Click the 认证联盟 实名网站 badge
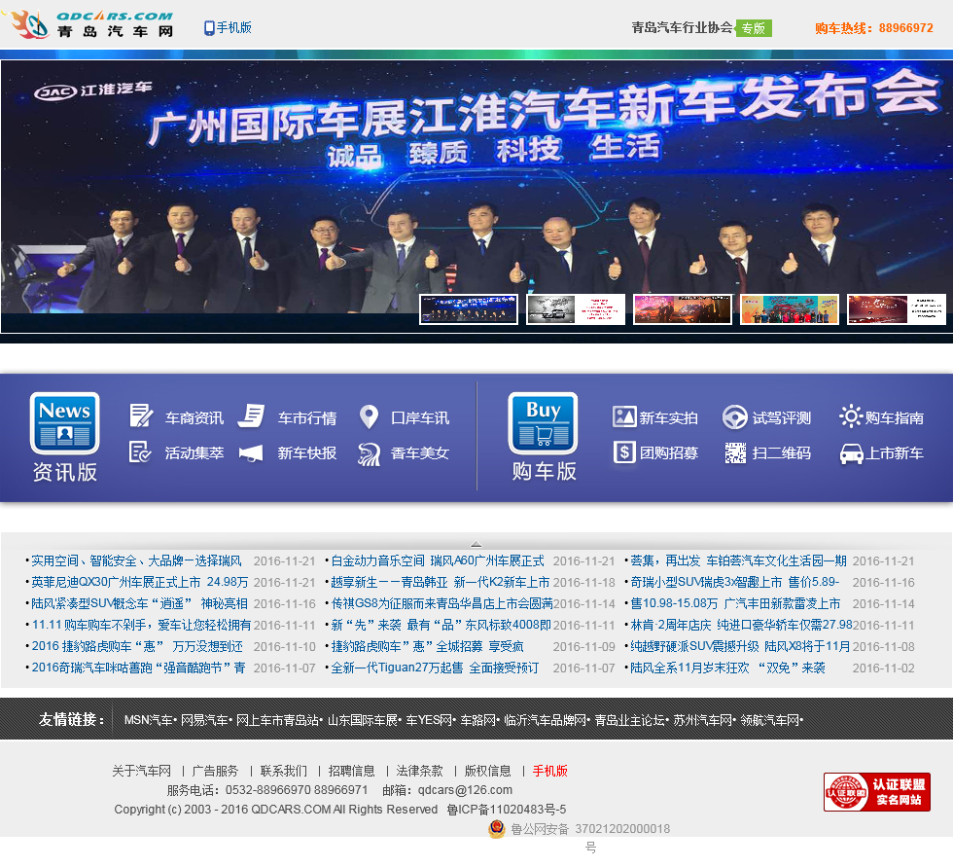The image size is (953, 867). point(877,792)
